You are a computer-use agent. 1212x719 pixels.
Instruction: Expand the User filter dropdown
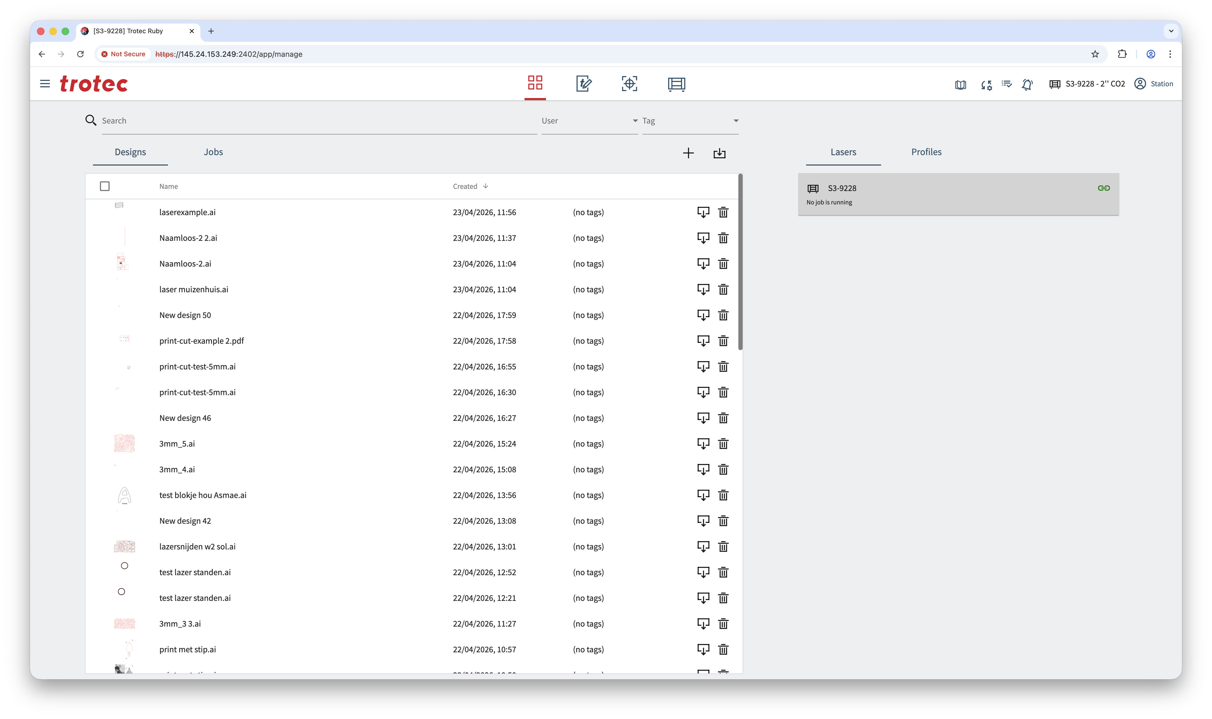click(x=589, y=121)
